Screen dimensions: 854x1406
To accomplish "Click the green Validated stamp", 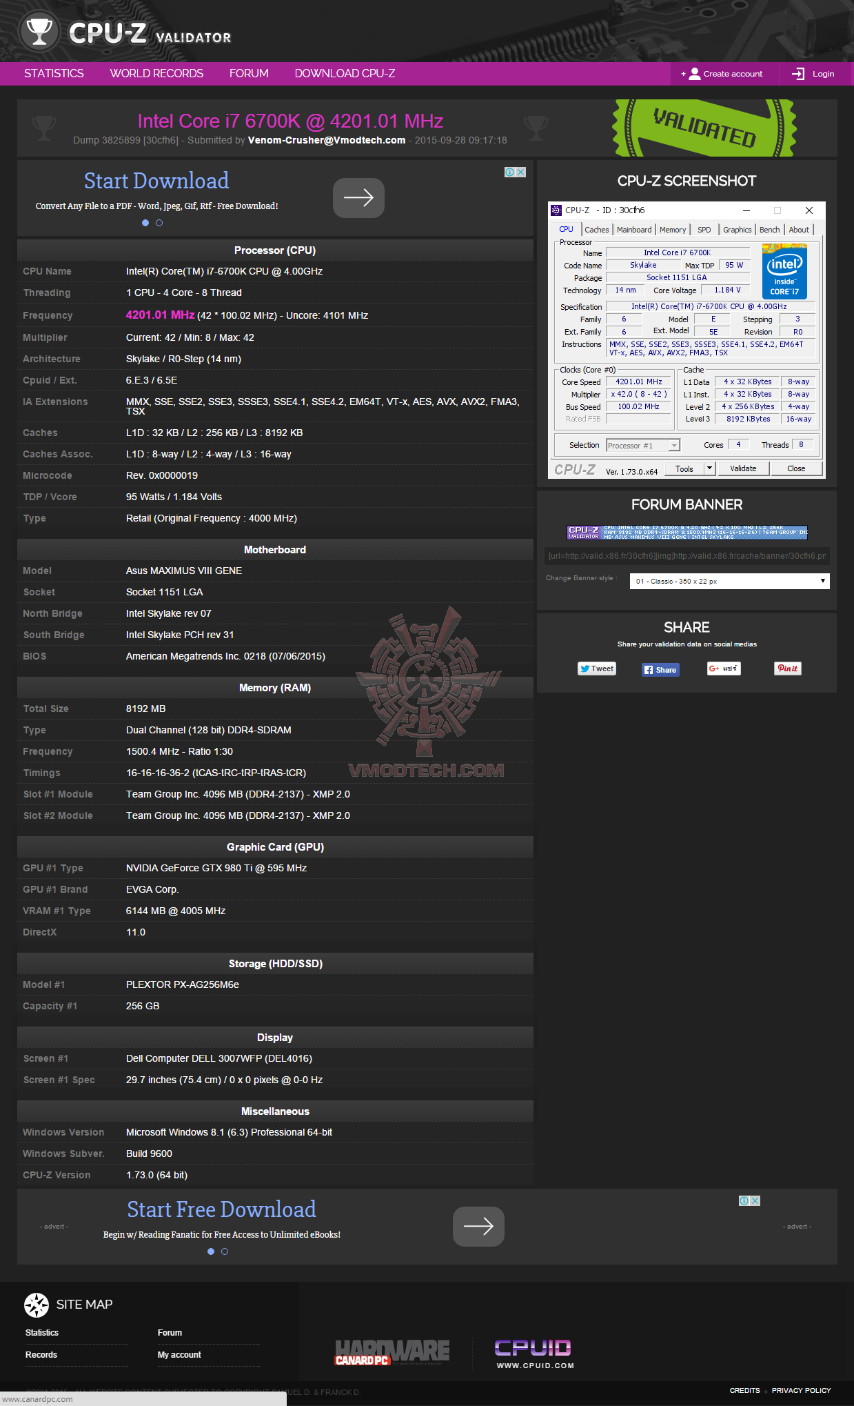I will tap(704, 128).
